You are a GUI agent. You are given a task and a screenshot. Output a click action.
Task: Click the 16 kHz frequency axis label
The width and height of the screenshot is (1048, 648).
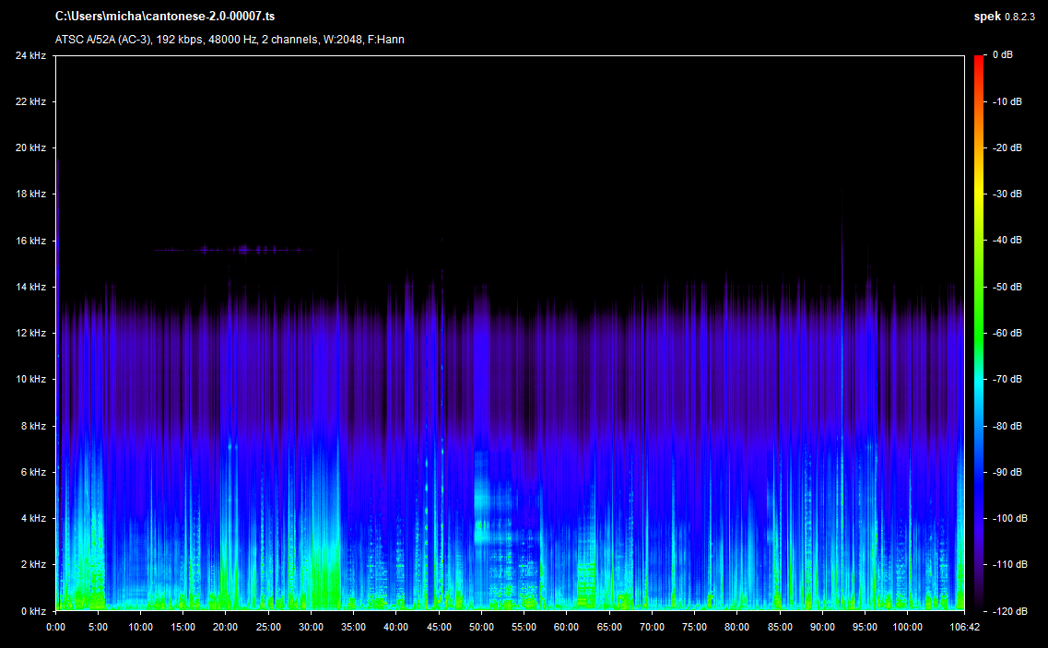29,241
